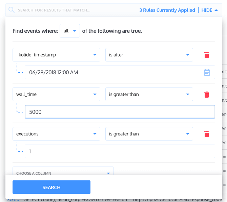
Task: Click the executions value field containing 1
Action: (x=120, y=151)
